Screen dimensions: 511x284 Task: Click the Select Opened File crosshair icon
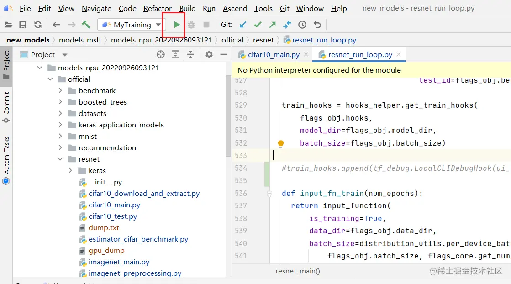(x=161, y=54)
